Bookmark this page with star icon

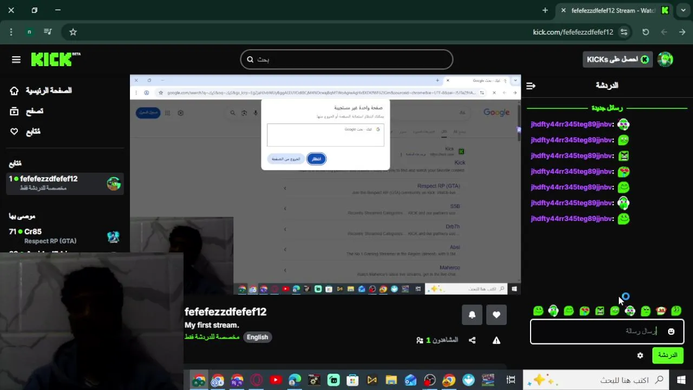[x=73, y=32]
